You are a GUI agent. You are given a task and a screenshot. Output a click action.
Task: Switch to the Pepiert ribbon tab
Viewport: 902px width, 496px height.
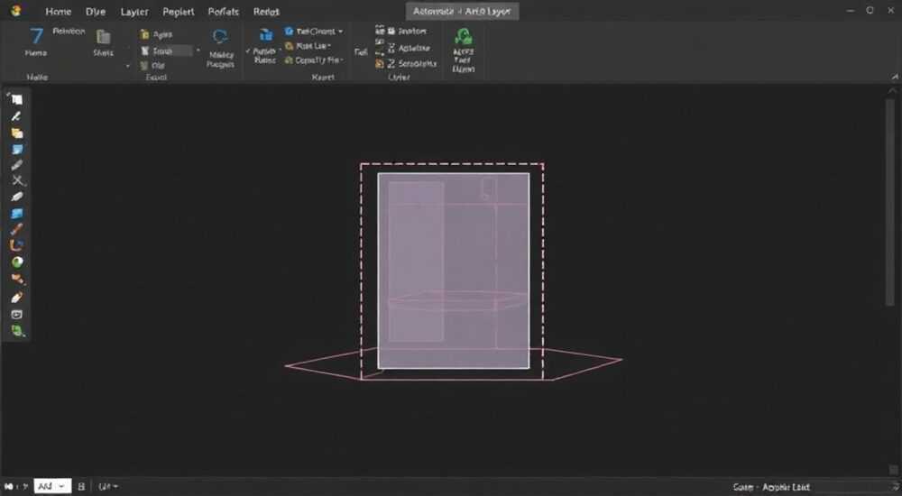pos(179,12)
